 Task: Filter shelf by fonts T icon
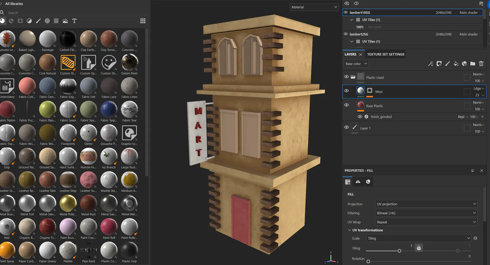(x=74, y=21)
